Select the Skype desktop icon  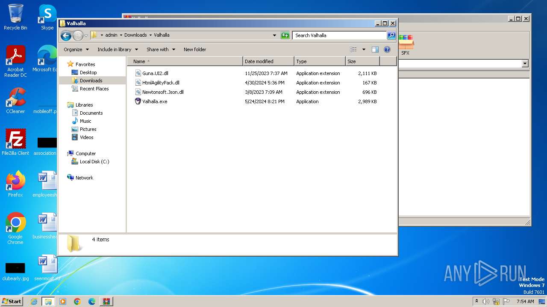coord(47,17)
